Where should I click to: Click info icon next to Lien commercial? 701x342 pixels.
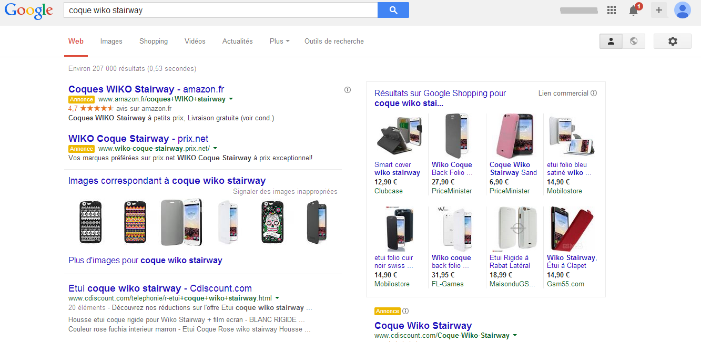[594, 94]
